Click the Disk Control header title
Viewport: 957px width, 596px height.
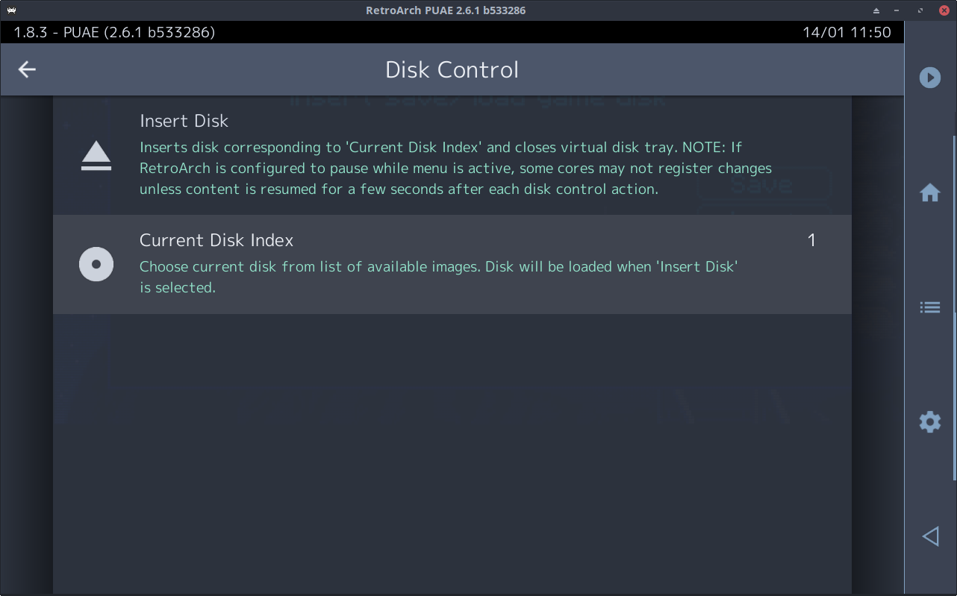pos(452,69)
